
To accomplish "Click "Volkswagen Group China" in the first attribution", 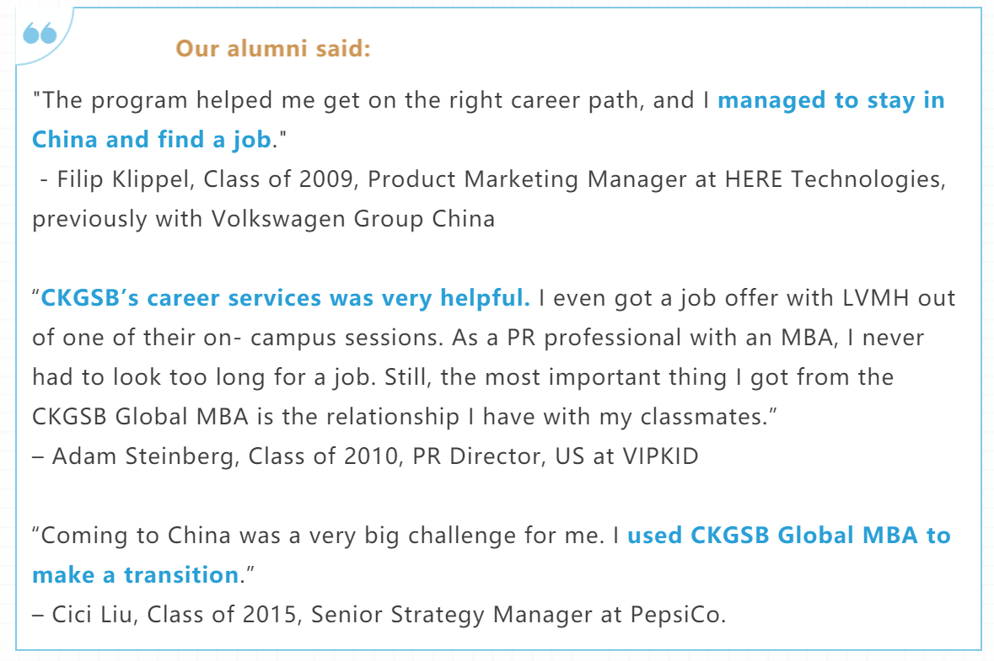I will 352,219.
